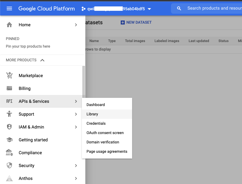242x184 pixels.
Task: Sort by the Type column header
Action: [x=112, y=41]
